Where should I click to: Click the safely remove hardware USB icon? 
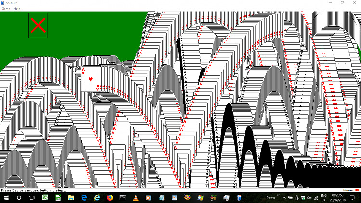(297, 198)
